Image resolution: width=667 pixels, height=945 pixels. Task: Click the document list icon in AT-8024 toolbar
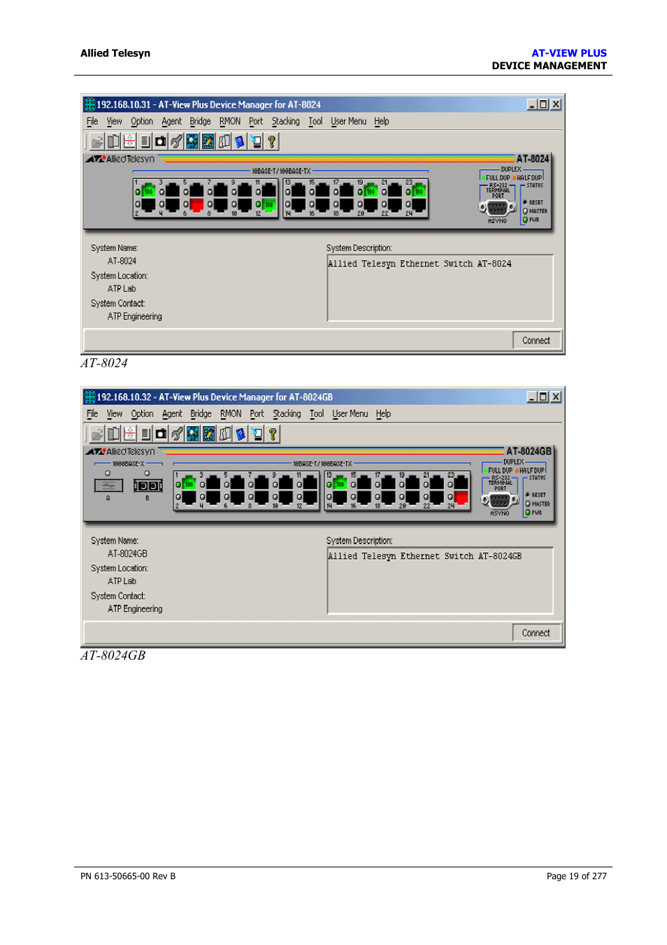click(145, 141)
